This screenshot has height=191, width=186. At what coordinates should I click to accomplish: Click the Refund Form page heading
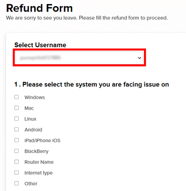[40, 8]
